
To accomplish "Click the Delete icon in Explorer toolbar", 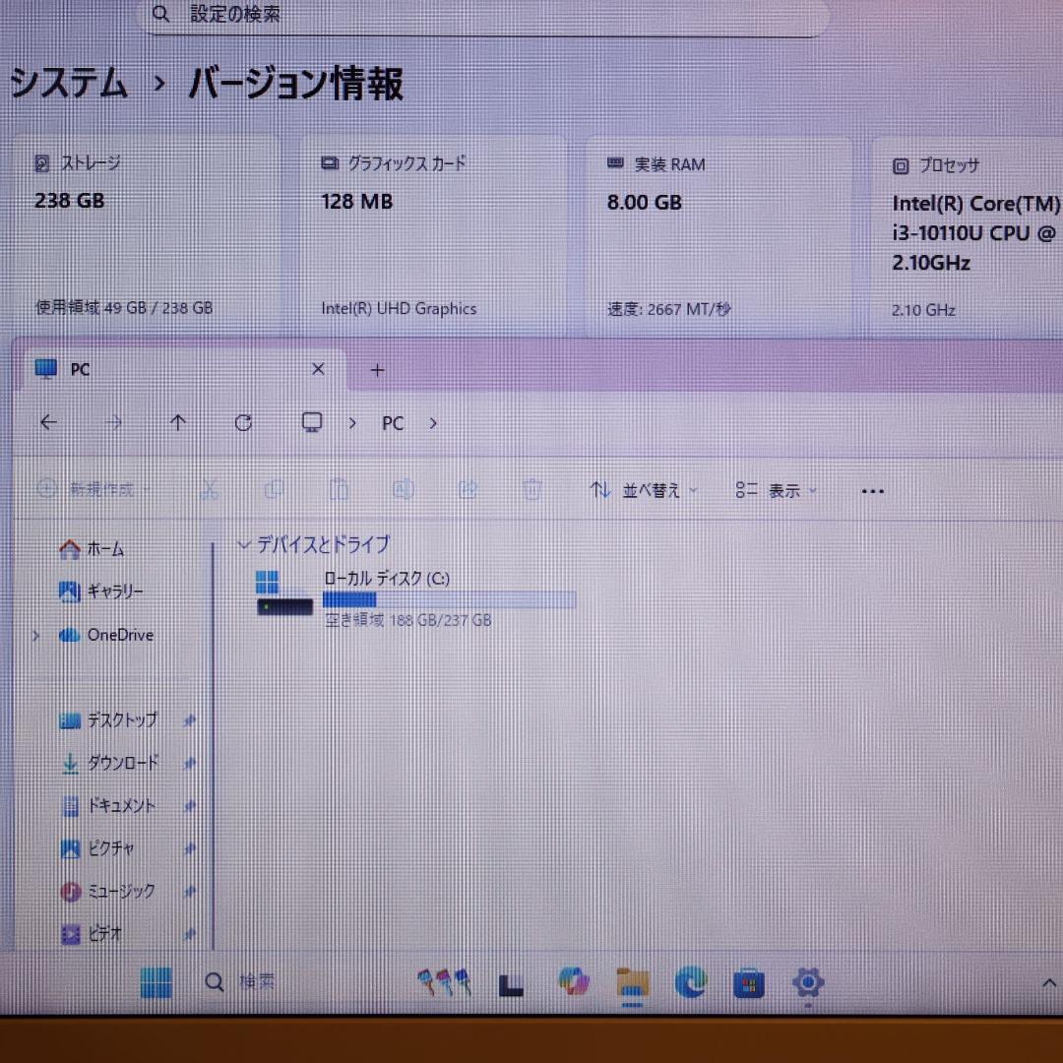I will click(532, 489).
